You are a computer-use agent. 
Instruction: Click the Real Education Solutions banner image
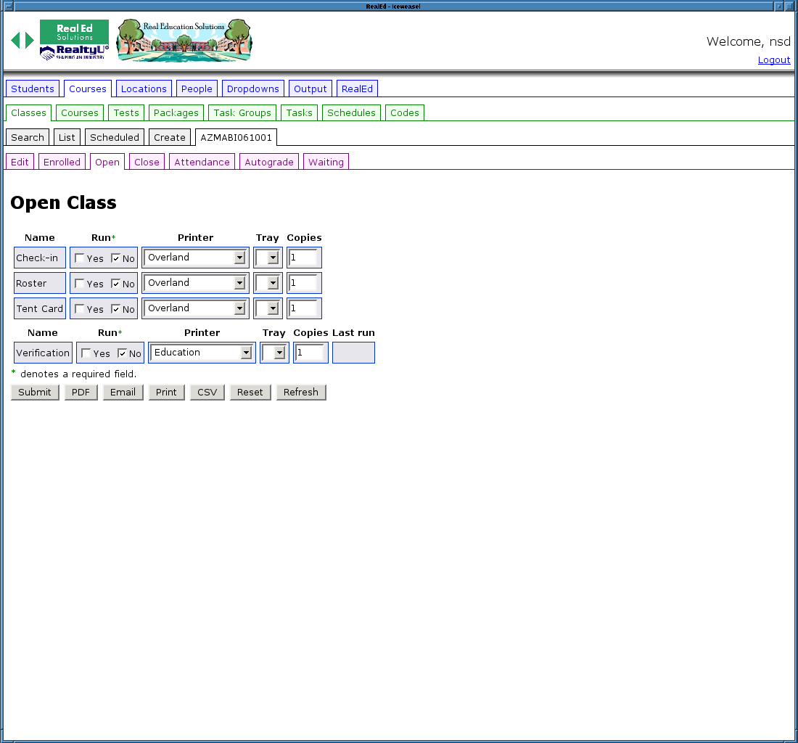[x=184, y=41]
